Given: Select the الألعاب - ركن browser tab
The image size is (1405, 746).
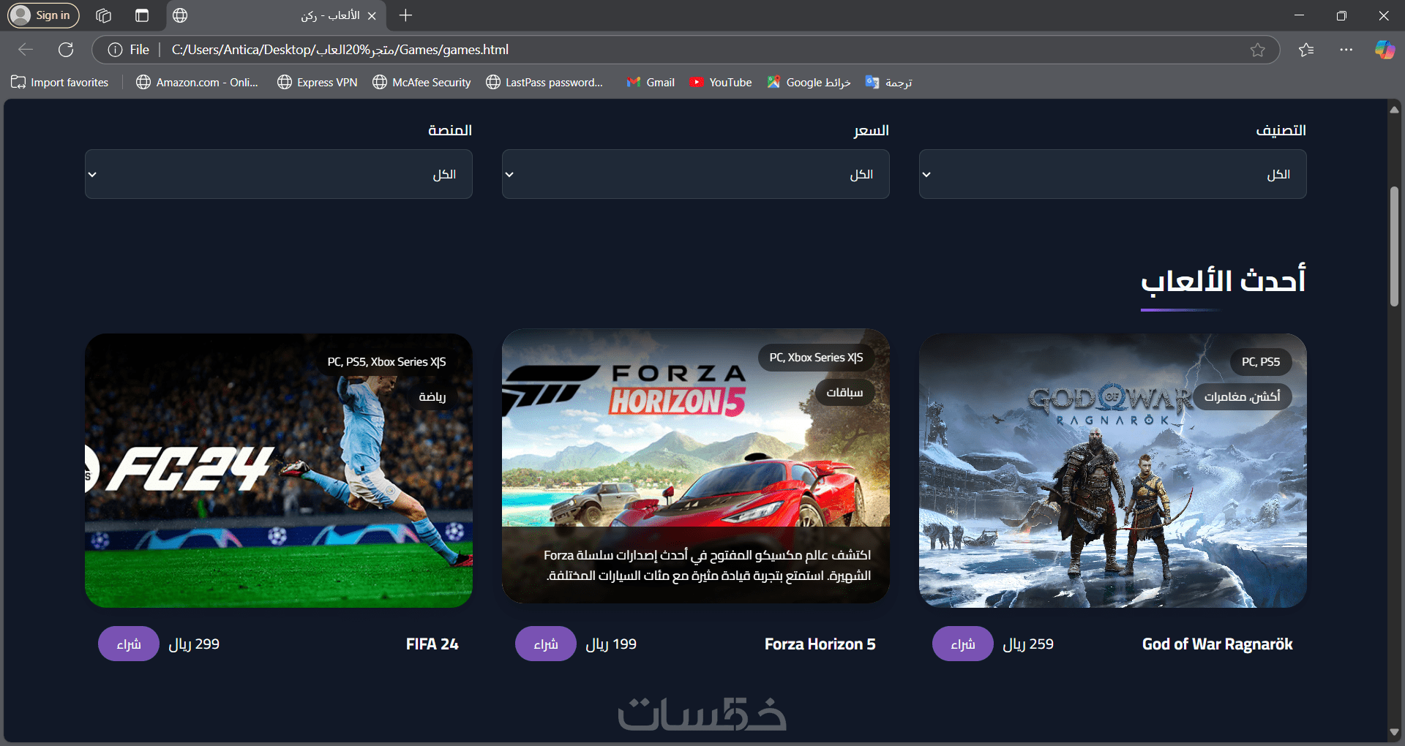Looking at the screenshot, I should [x=278, y=15].
